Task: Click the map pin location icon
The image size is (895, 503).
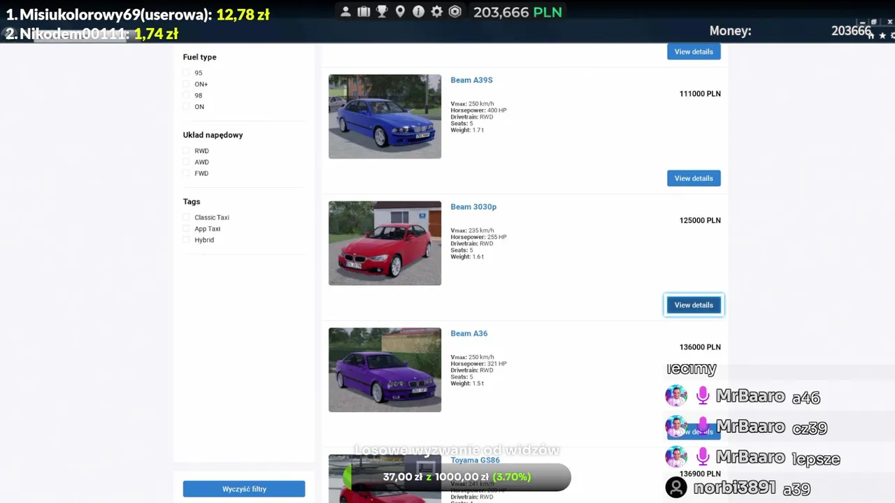Action: point(400,12)
